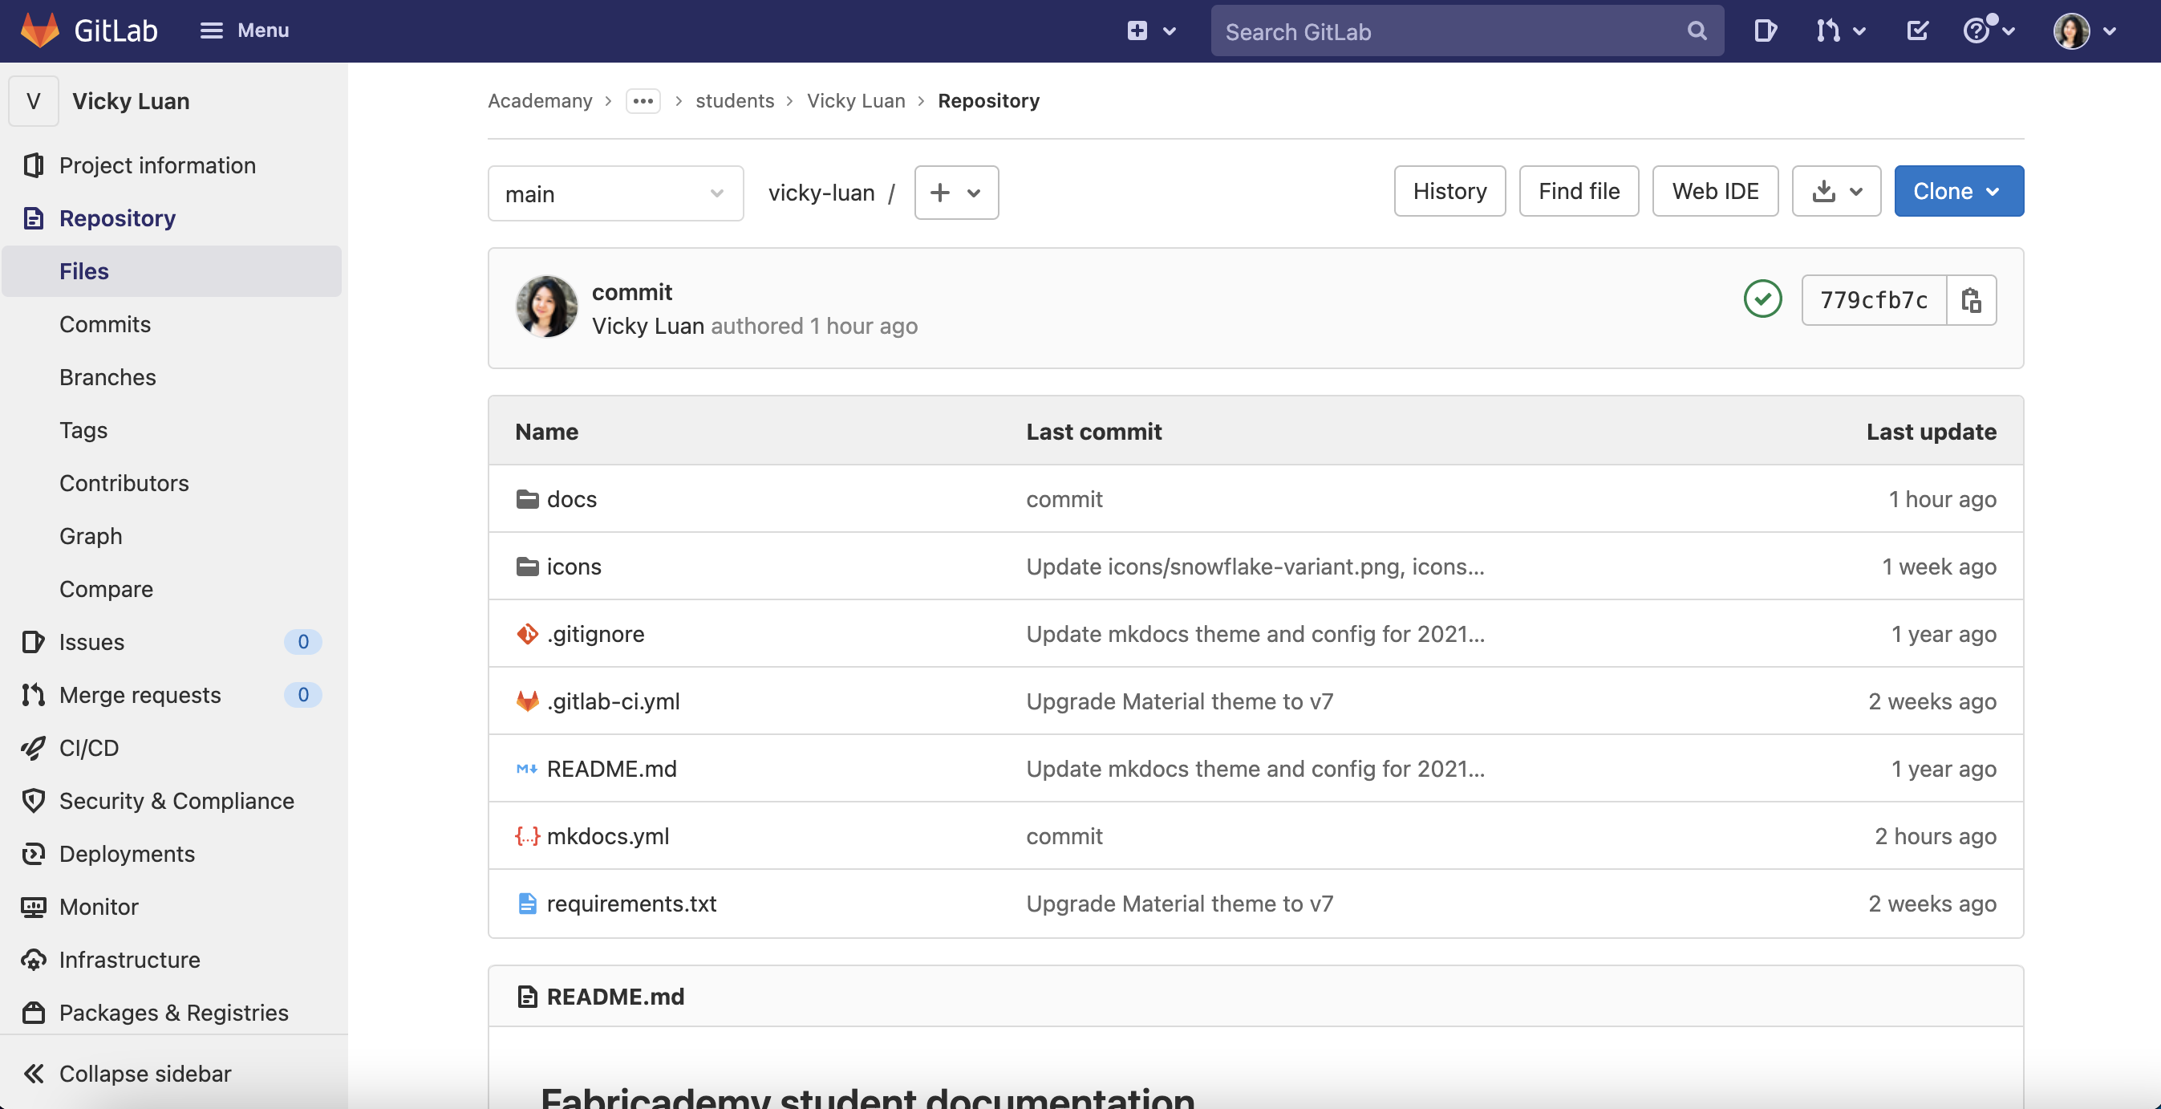Open the requirements.txt file
The width and height of the screenshot is (2161, 1109).
click(631, 904)
